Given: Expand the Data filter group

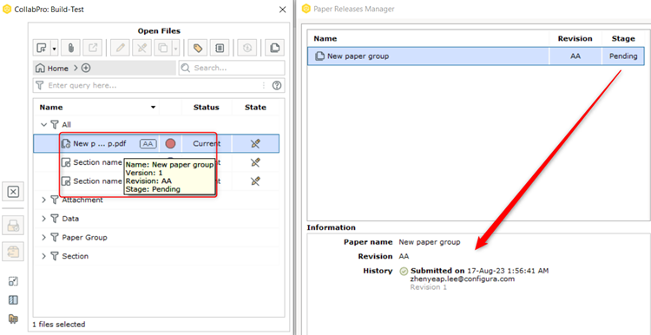Looking at the screenshot, I should (x=44, y=219).
